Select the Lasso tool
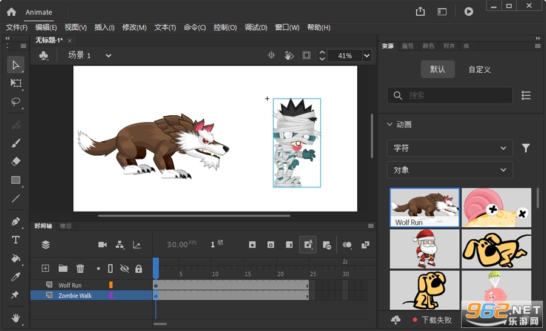Image resolution: width=546 pixels, height=331 pixels. pyautogui.click(x=16, y=102)
